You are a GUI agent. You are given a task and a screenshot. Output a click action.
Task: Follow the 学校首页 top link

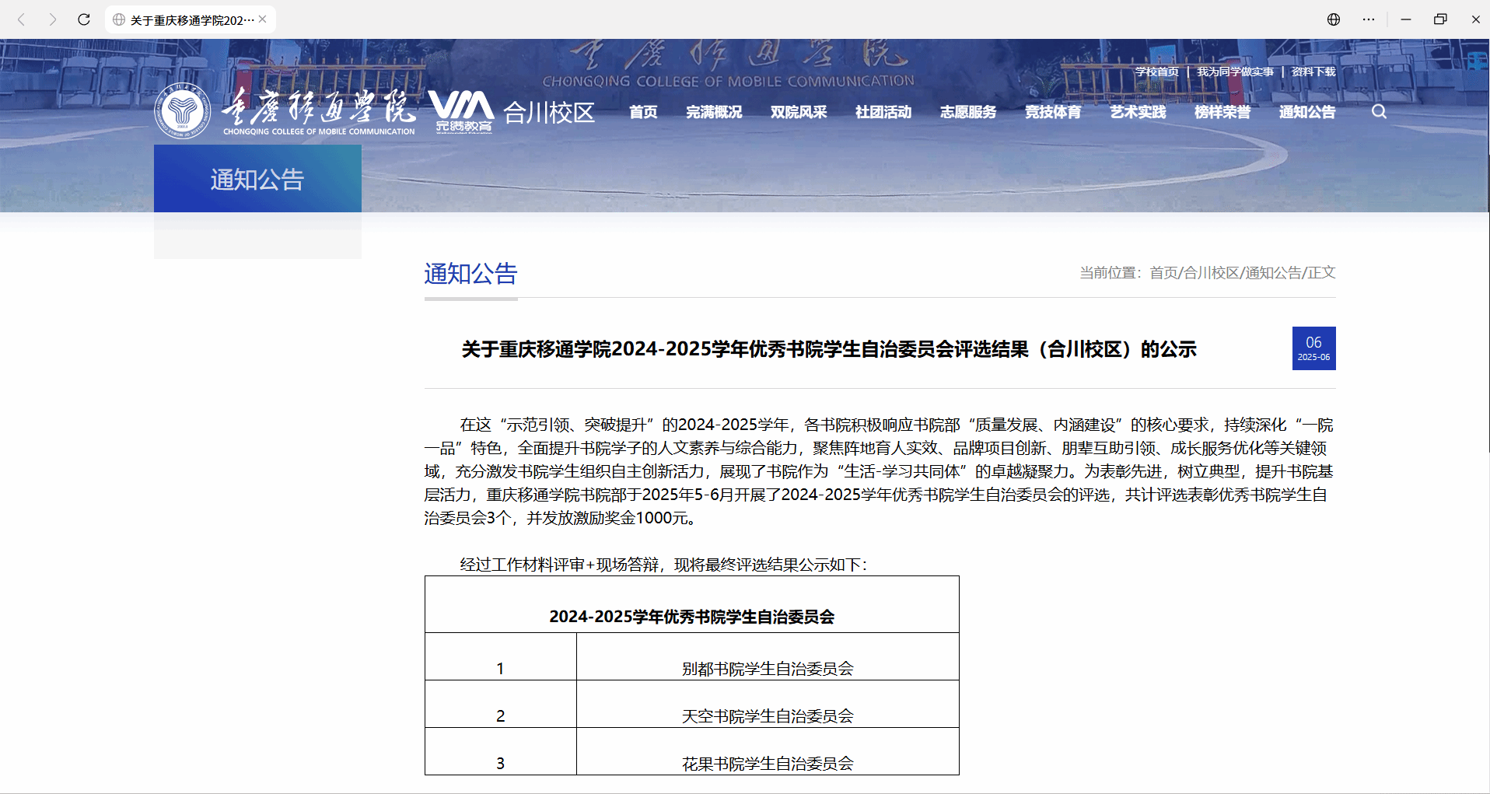(1157, 72)
